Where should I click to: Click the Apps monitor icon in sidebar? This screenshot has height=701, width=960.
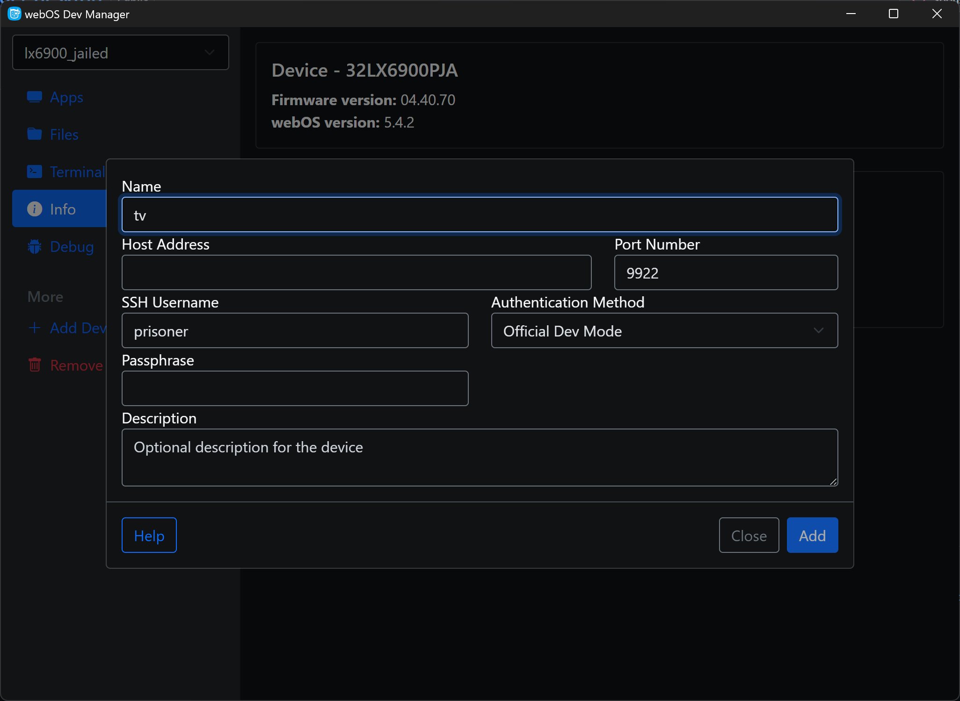34,97
